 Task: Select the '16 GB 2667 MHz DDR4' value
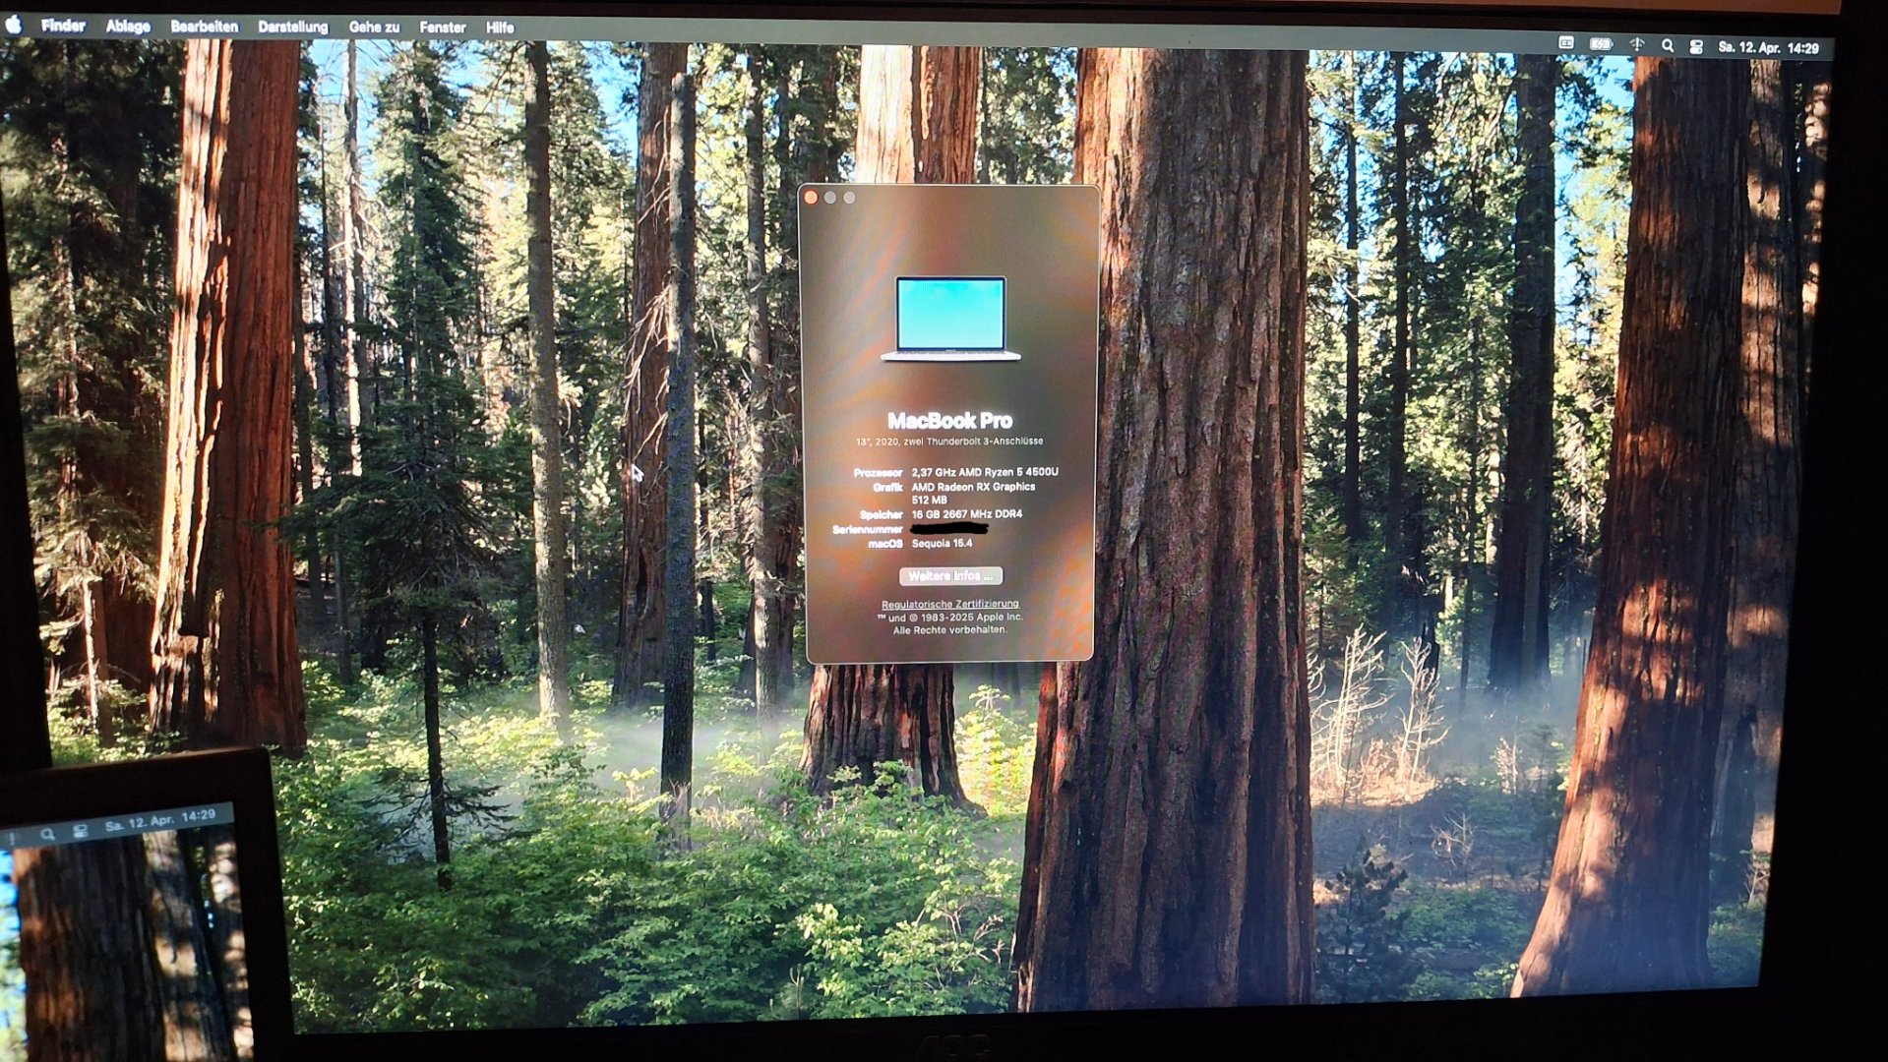coord(966,514)
